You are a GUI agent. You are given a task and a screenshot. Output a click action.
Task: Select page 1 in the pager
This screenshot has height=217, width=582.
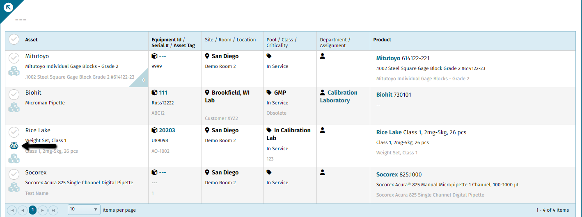[32, 210]
